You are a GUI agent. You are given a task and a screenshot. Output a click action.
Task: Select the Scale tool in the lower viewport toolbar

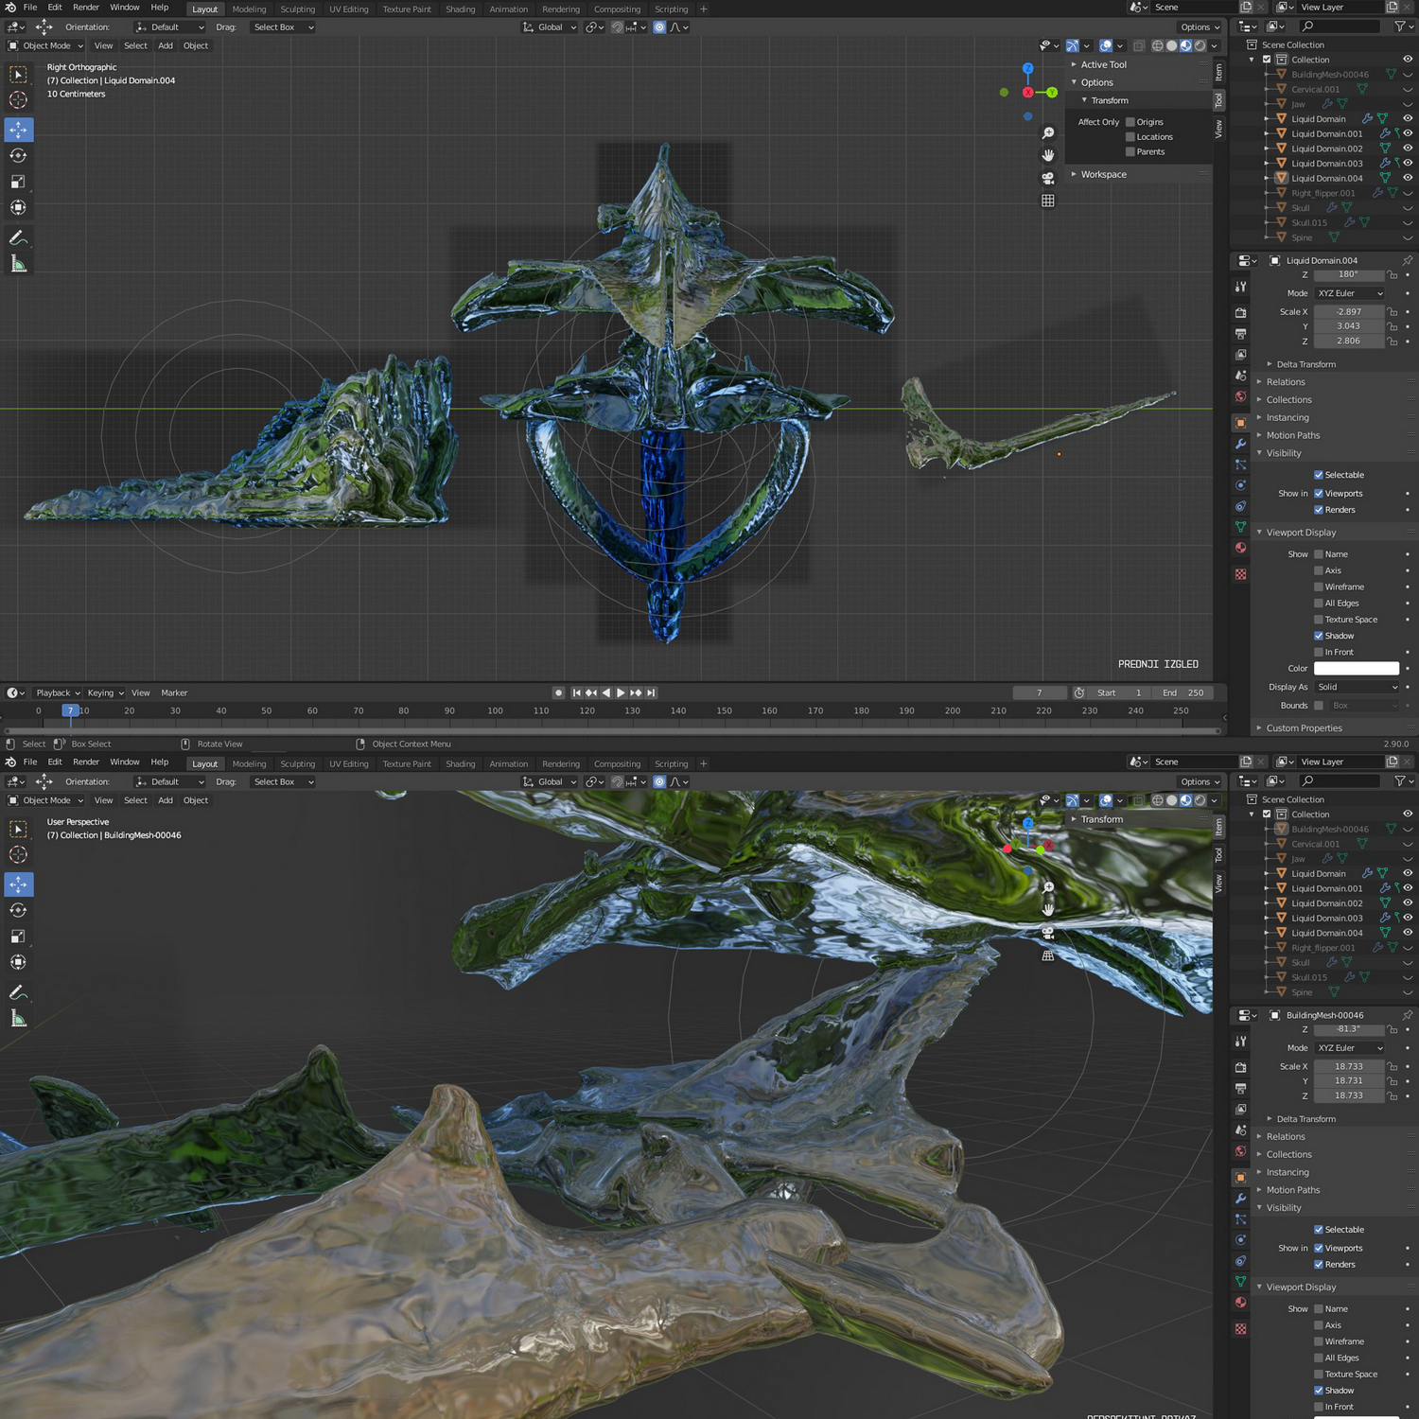point(18,937)
